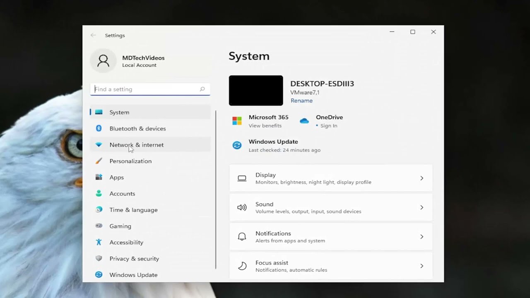Click Sign In under OneDrive
This screenshot has height=298, width=530.
pos(329,126)
